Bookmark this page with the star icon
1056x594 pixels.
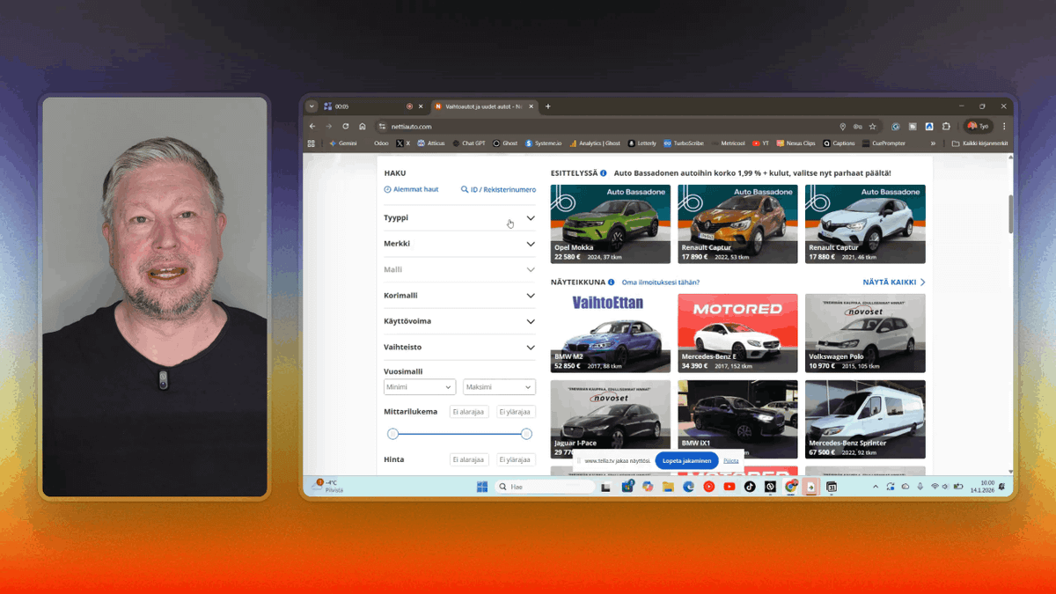[x=873, y=127]
